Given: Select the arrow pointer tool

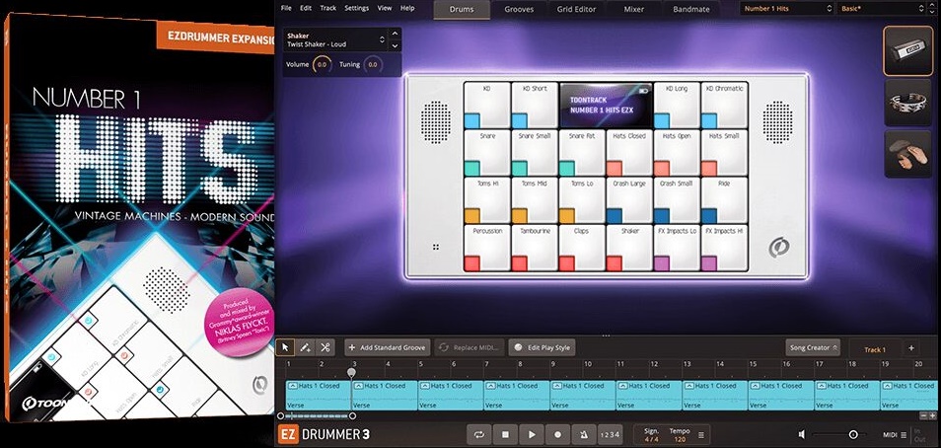Looking at the screenshot, I should [x=286, y=347].
